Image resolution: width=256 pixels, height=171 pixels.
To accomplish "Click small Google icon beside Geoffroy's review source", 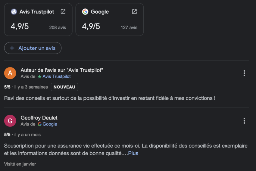I will (39, 124).
